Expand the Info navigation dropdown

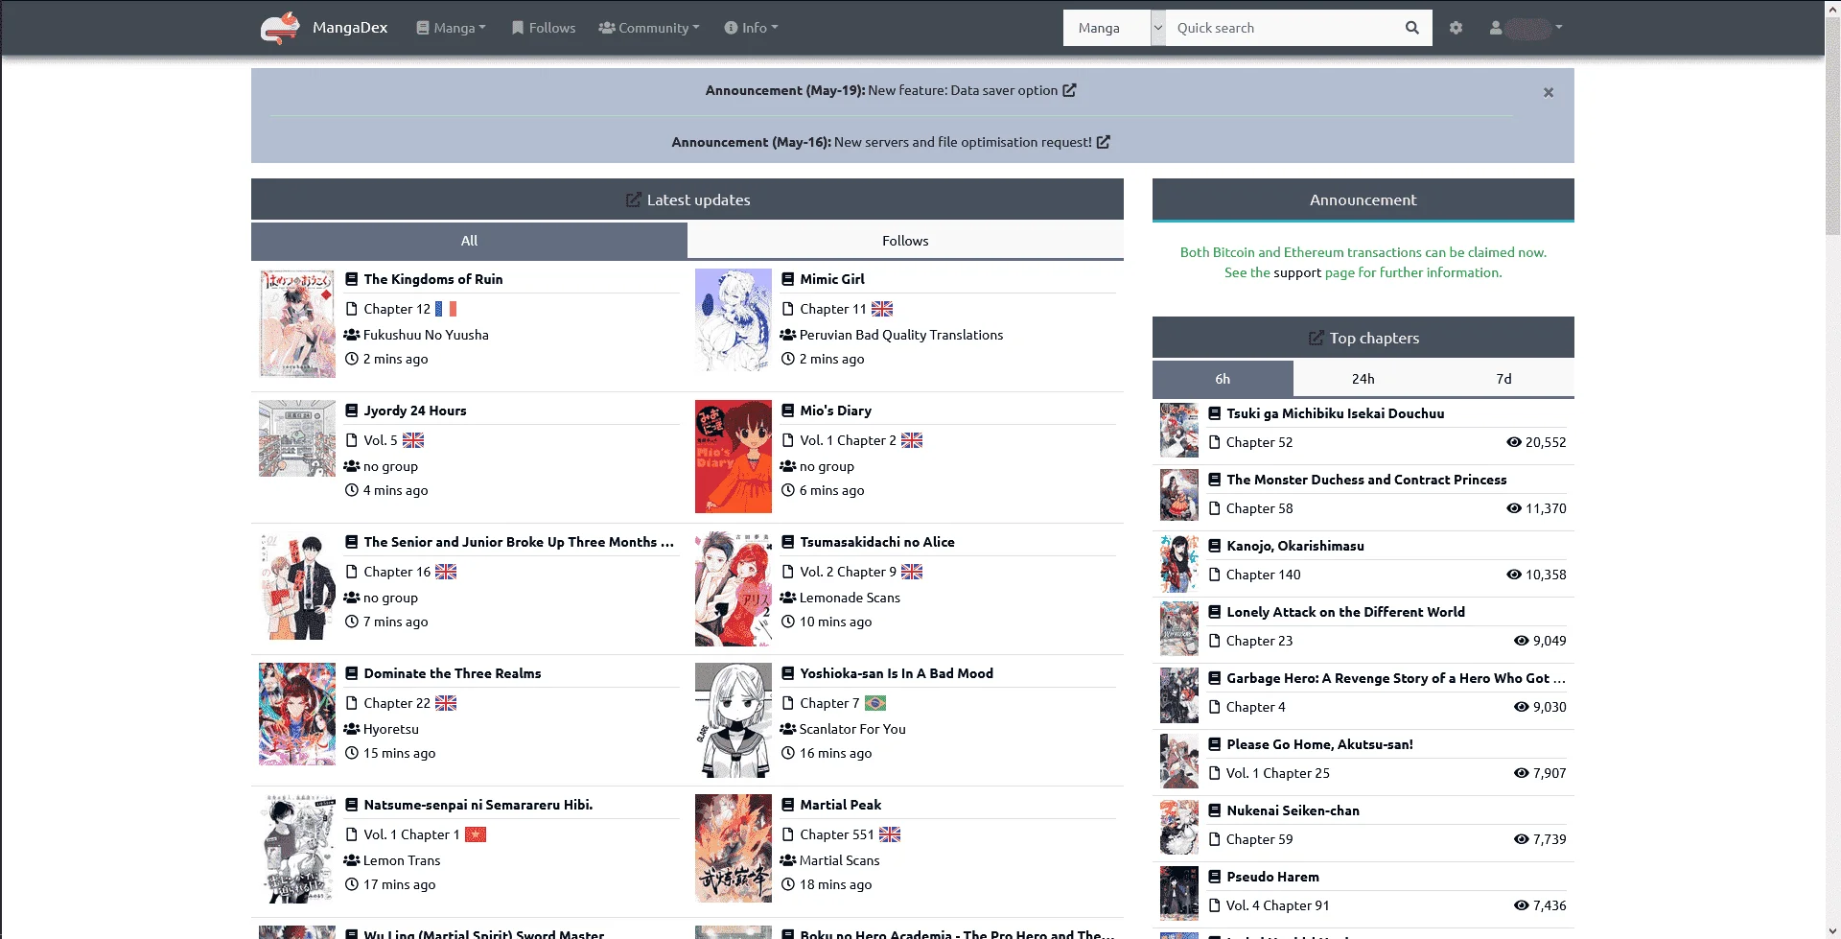tap(751, 28)
